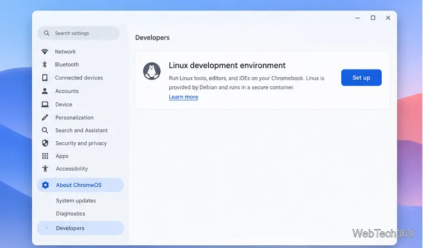Viewport: 423px width, 248px height.
Task: Minimize the Settings window
Action: [x=357, y=18]
